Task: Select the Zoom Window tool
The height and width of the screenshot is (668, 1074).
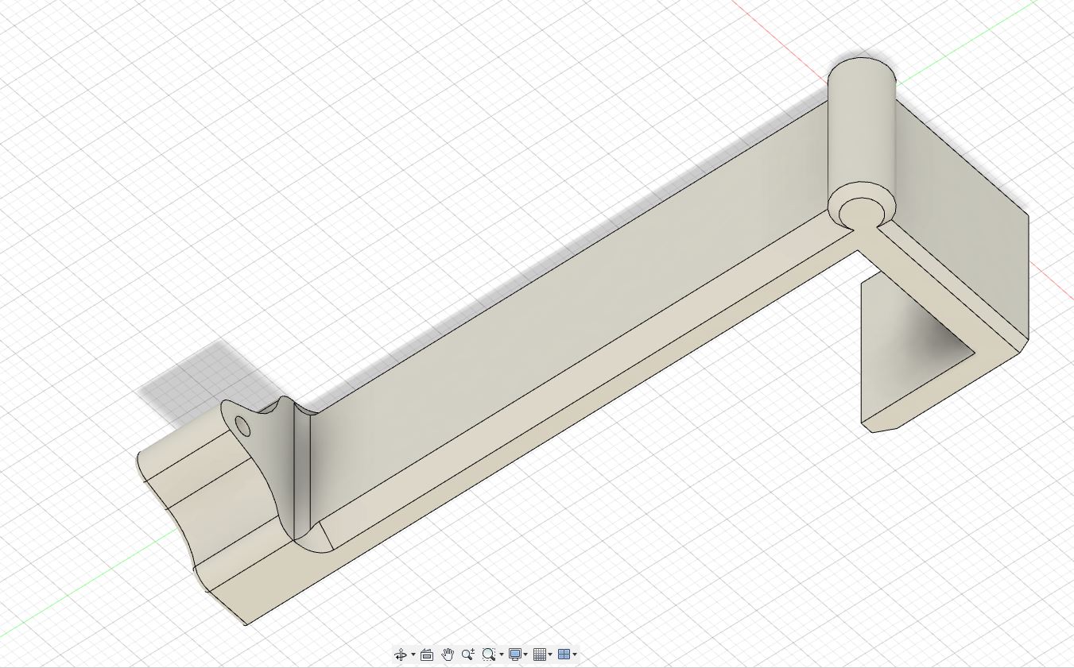Action: coord(488,654)
